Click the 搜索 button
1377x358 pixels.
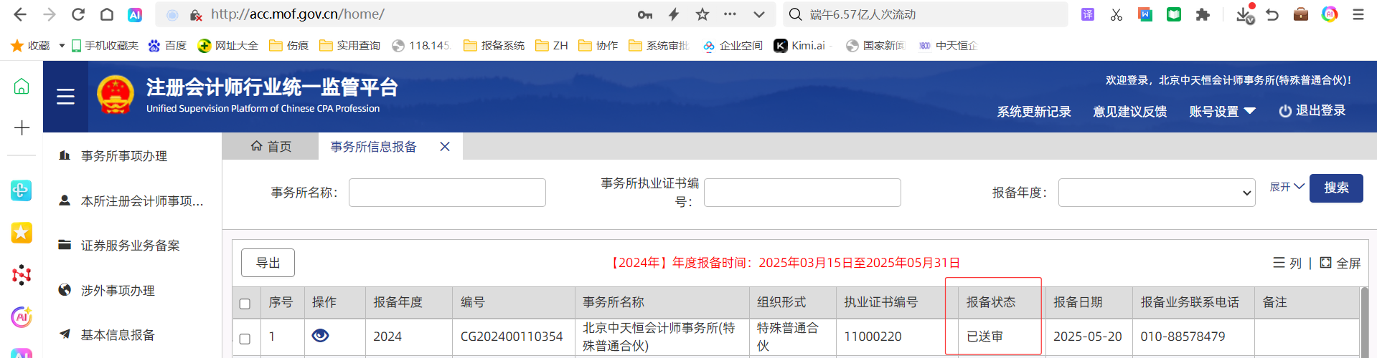pyautogui.click(x=1335, y=188)
